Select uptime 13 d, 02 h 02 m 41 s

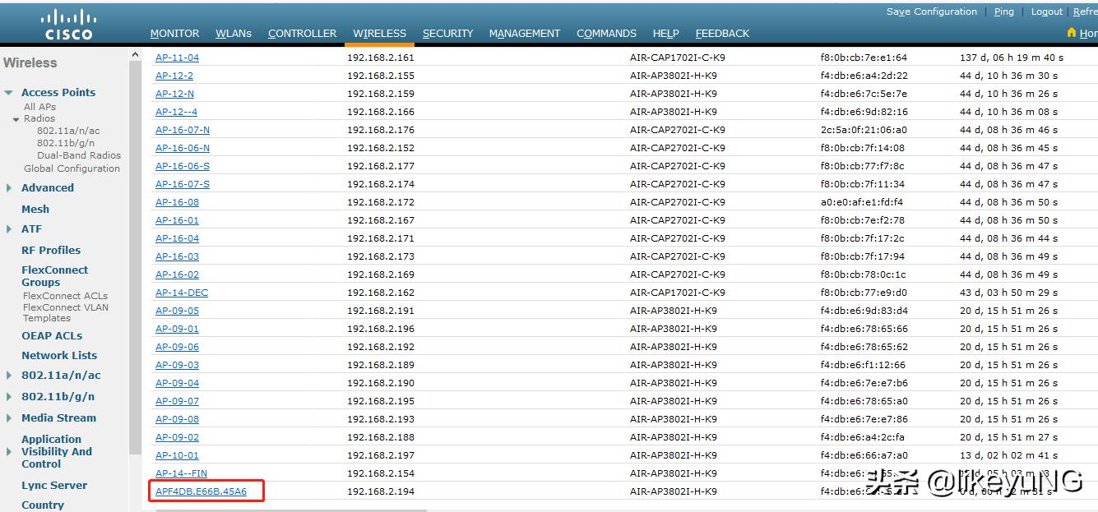click(1009, 455)
